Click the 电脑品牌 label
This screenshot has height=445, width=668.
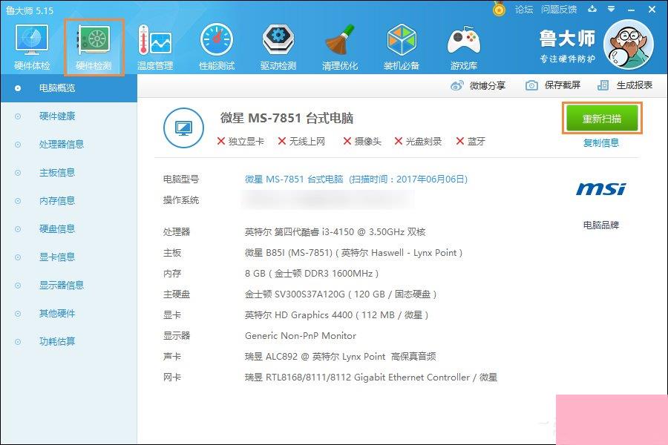click(601, 225)
